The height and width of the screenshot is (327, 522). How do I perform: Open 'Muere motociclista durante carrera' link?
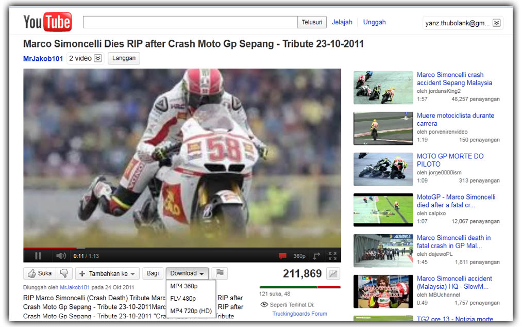(x=456, y=119)
